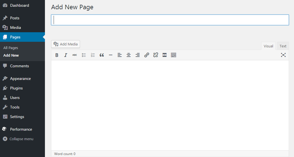This screenshot has height=157, width=294.
Task: Open the Plugins menu
Action: (x=22, y=88)
